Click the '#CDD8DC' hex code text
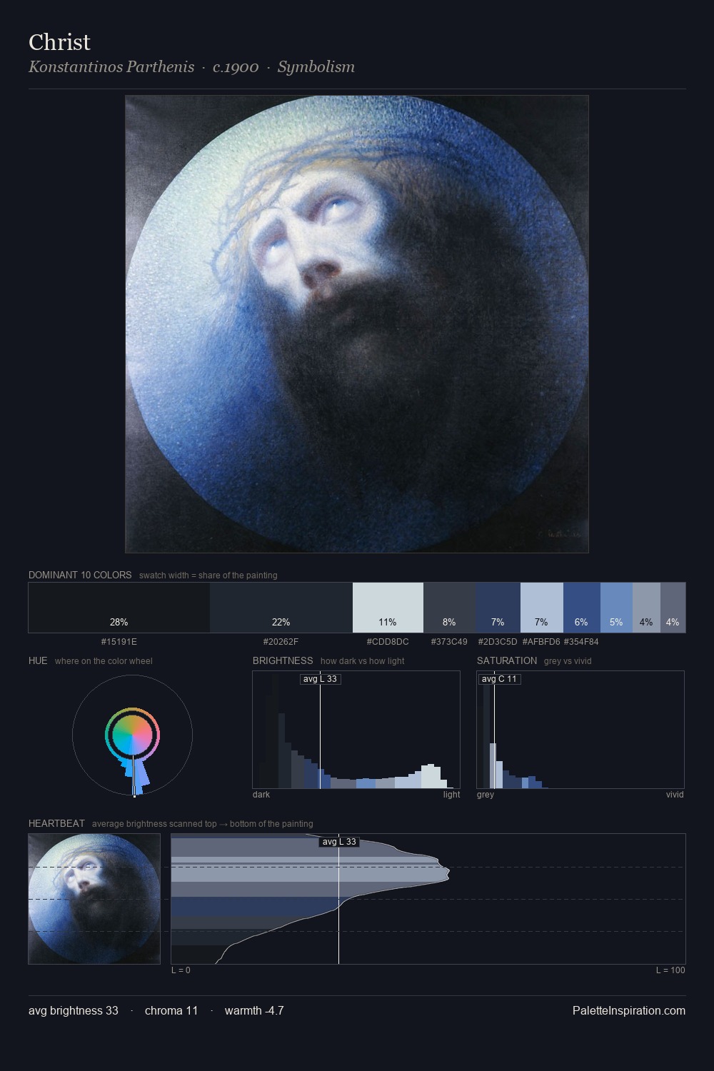Viewport: 714px width, 1071px height. click(388, 642)
